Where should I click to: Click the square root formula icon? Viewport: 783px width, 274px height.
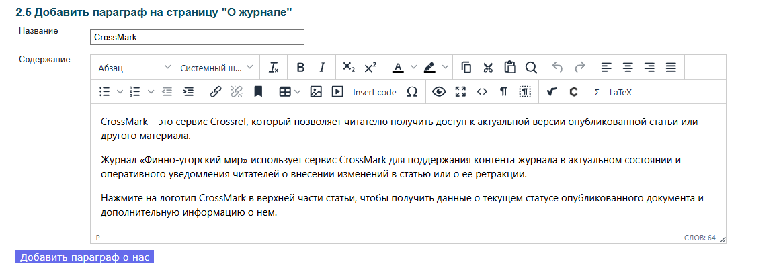click(x=552, y=92)
